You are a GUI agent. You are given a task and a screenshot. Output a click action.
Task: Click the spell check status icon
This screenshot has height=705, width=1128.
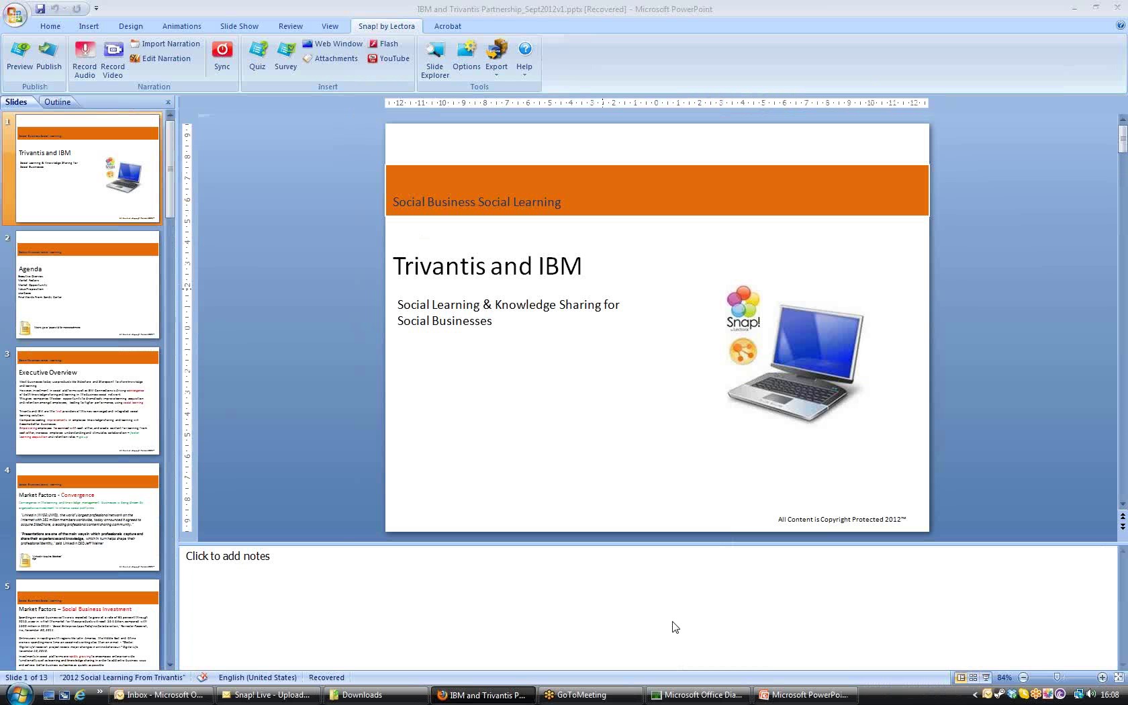pos(202,677)
